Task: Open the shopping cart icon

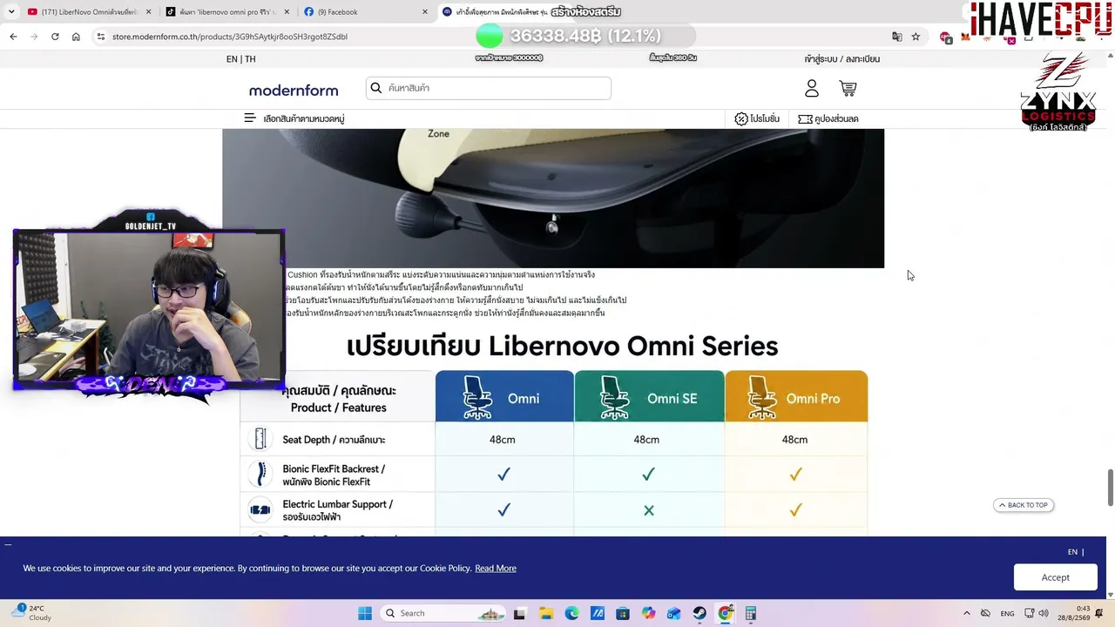Action: pos(848,88)
